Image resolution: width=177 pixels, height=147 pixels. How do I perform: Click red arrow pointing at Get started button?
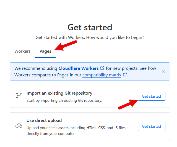[x=128, y=105]
